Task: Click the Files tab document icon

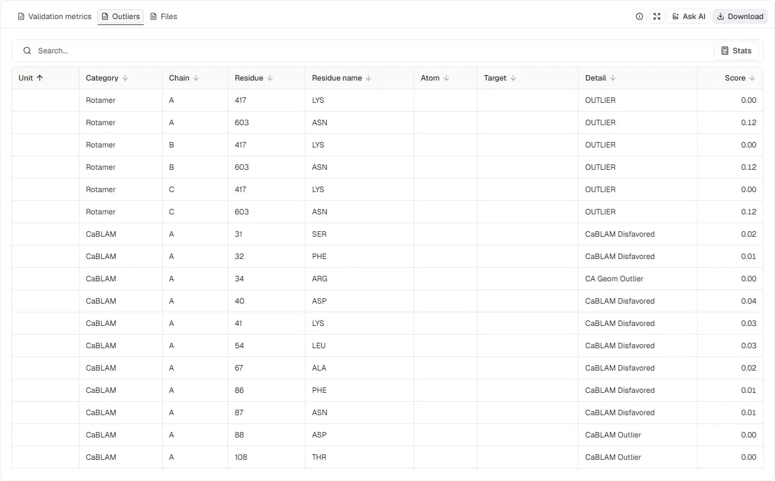Action: coord(153,16)
